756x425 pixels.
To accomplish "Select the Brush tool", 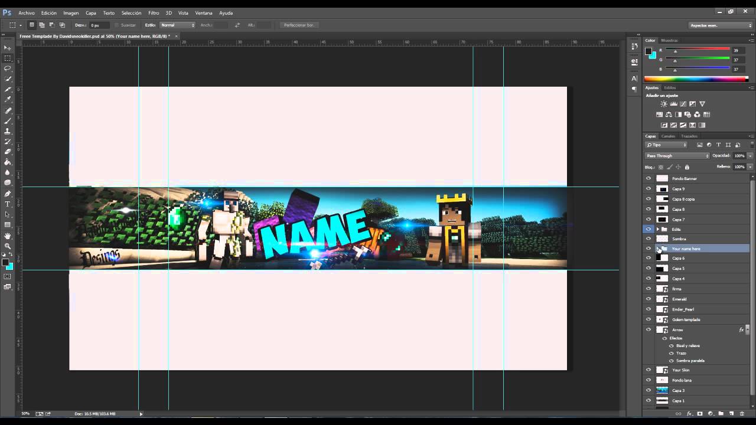I will (8, 120).
